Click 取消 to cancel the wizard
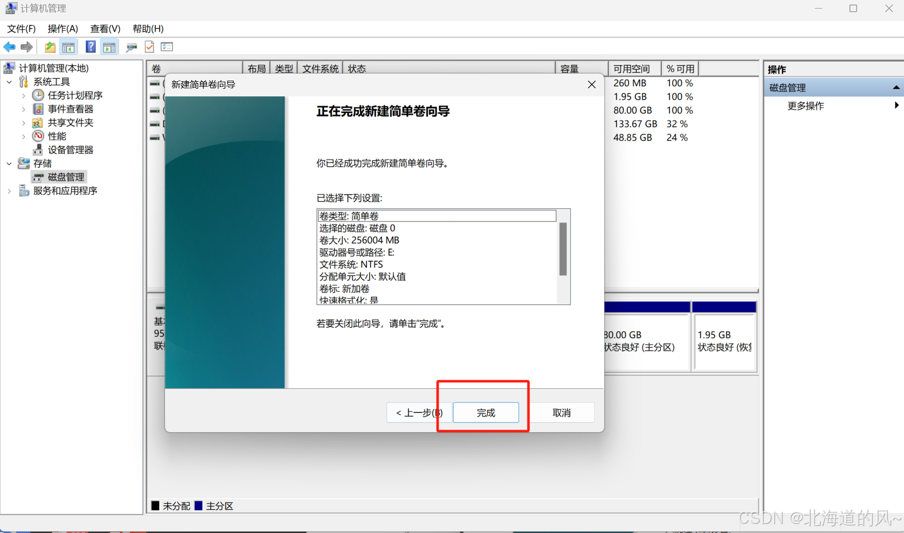Screen dimensions: 904x533 [x=561, y=412]
